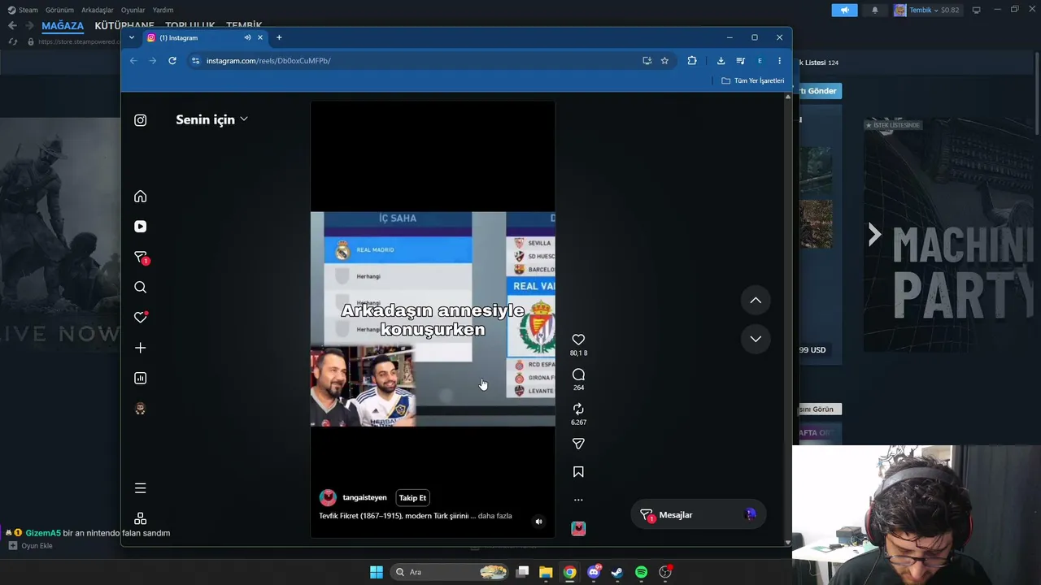Open the reel's three-dot options menu
This screenshot has height=585, width=1041.
(x=578, y=500)
